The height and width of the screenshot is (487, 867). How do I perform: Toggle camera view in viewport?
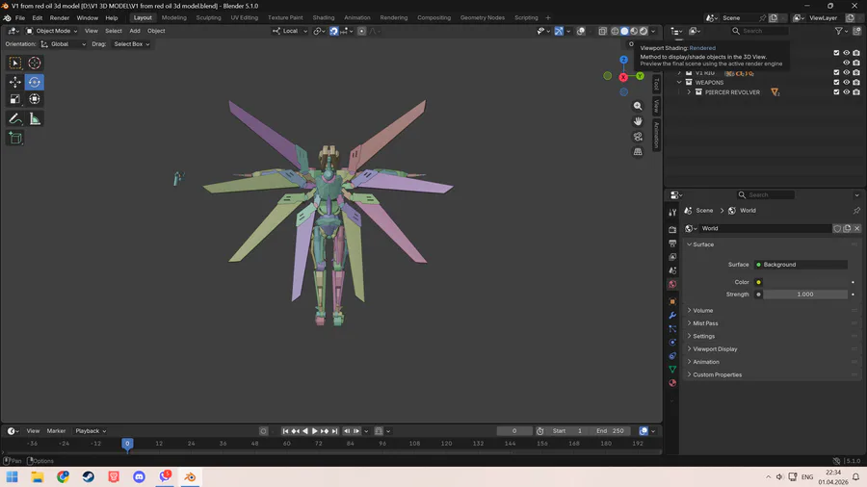pos(638,137)
